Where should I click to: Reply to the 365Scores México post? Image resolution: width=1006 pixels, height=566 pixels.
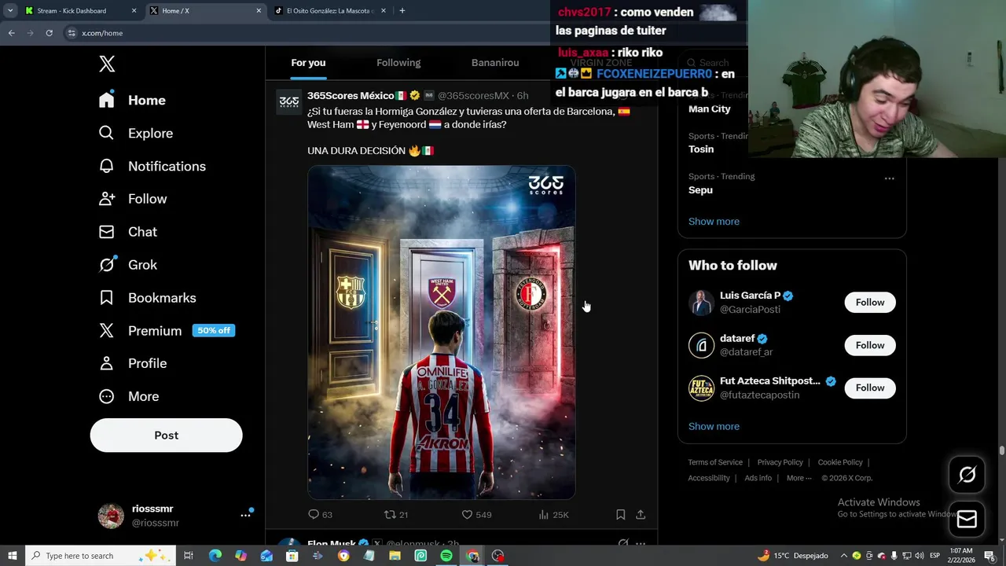coord(320,515)
